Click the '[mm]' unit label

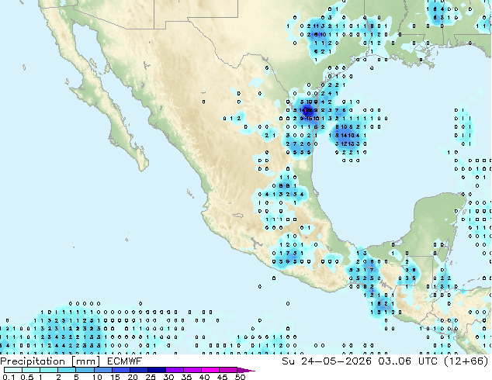(86, 361)
